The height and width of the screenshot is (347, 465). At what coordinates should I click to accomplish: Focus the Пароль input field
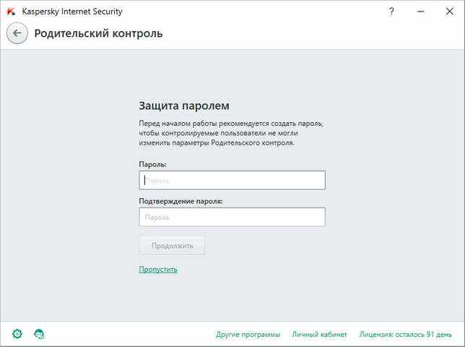[x=232, y=180]
